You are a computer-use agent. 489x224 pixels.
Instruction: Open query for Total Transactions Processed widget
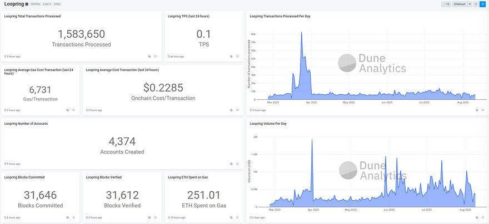[x=149, y=57]
